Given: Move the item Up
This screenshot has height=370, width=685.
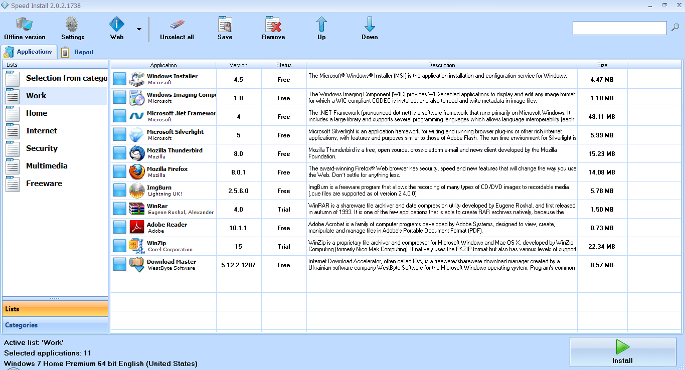Looking at the screenshot, I should [321, 29].
